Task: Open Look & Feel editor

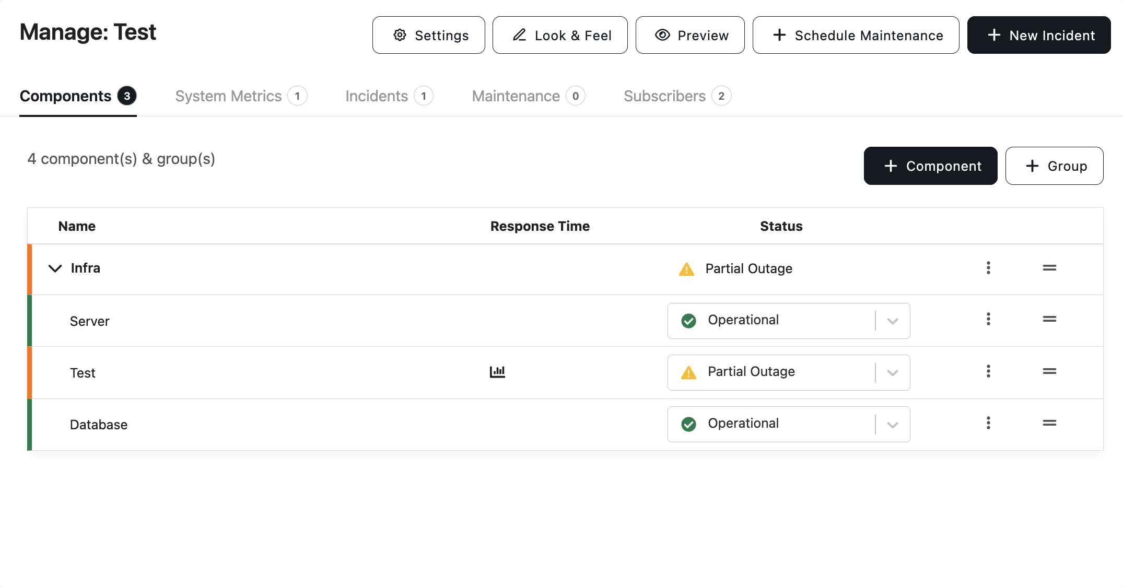Action: click(x=560, y=35)
